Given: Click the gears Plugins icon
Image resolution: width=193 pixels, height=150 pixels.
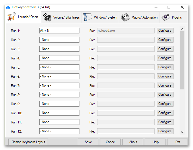Looking at the screenshot, I should [x=165, y=17].
